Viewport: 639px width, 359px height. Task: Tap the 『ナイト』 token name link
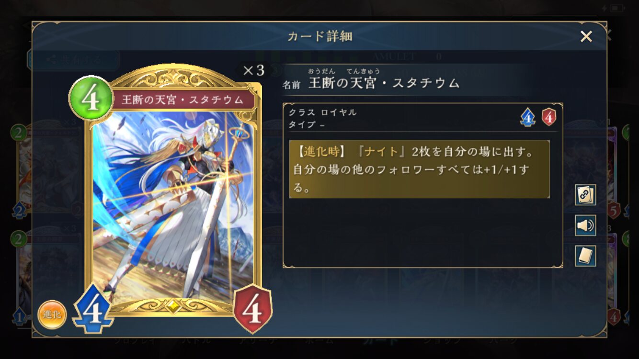pyautogui.click(x=381, y=152)
